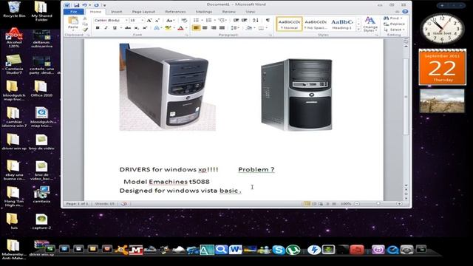Click the Multilevel List icon

point(222,20)
